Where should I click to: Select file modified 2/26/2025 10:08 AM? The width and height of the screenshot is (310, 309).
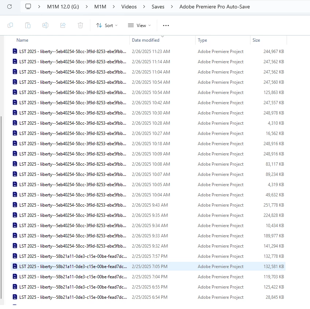coord(148,164)
